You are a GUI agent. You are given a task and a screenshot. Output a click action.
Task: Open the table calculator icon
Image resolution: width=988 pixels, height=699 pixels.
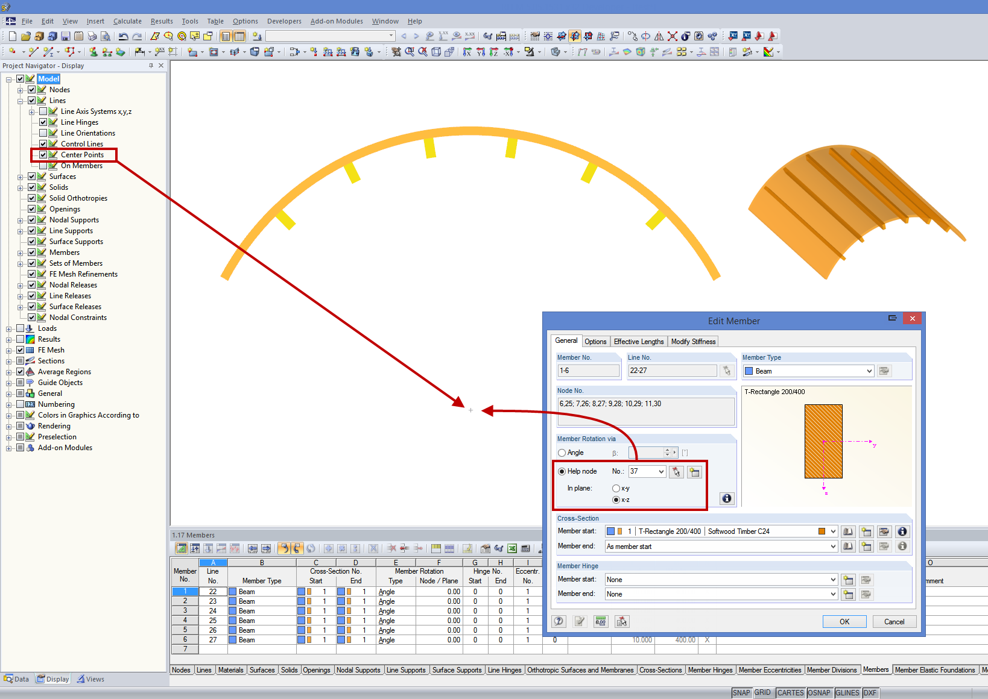click(x=525, y=548)
